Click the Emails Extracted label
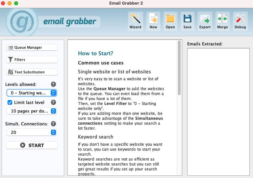253x178 pixels. (x=205, y=44)
